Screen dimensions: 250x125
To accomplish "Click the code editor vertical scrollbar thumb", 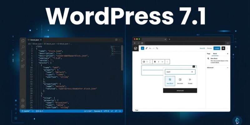I will click(x=122, y=58).
